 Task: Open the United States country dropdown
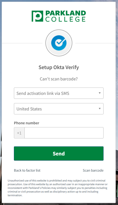(59, 109)
